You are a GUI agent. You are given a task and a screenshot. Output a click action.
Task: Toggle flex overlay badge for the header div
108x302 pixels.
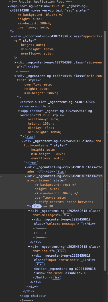click(x=61, y=171)
